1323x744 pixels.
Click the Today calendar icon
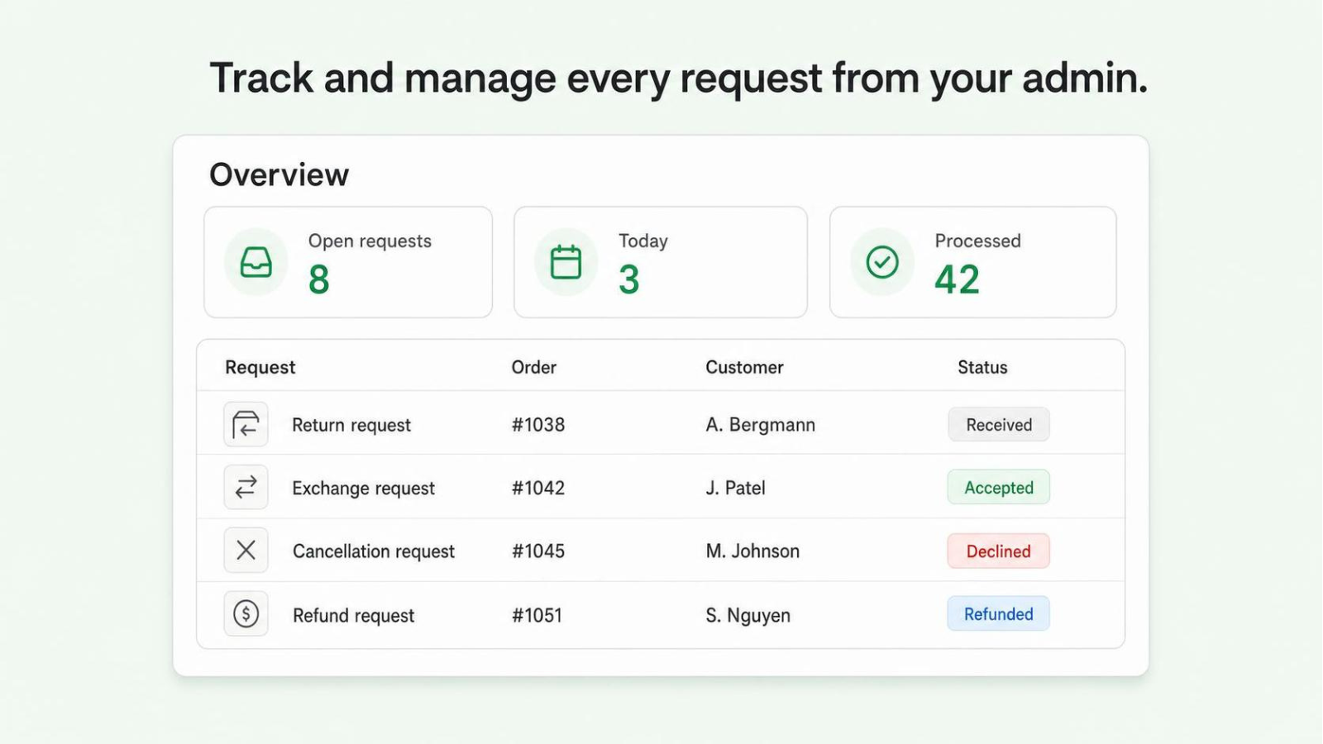tap(566, 262)
